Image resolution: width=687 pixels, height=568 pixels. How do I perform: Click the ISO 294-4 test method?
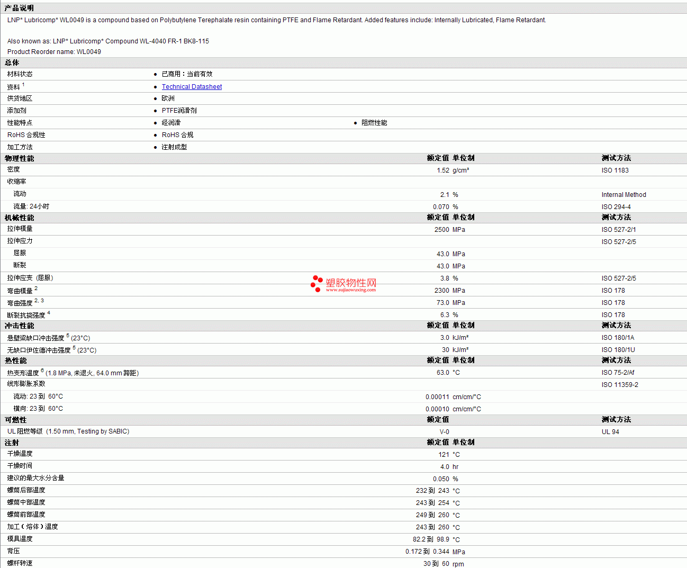pos(616,207)
